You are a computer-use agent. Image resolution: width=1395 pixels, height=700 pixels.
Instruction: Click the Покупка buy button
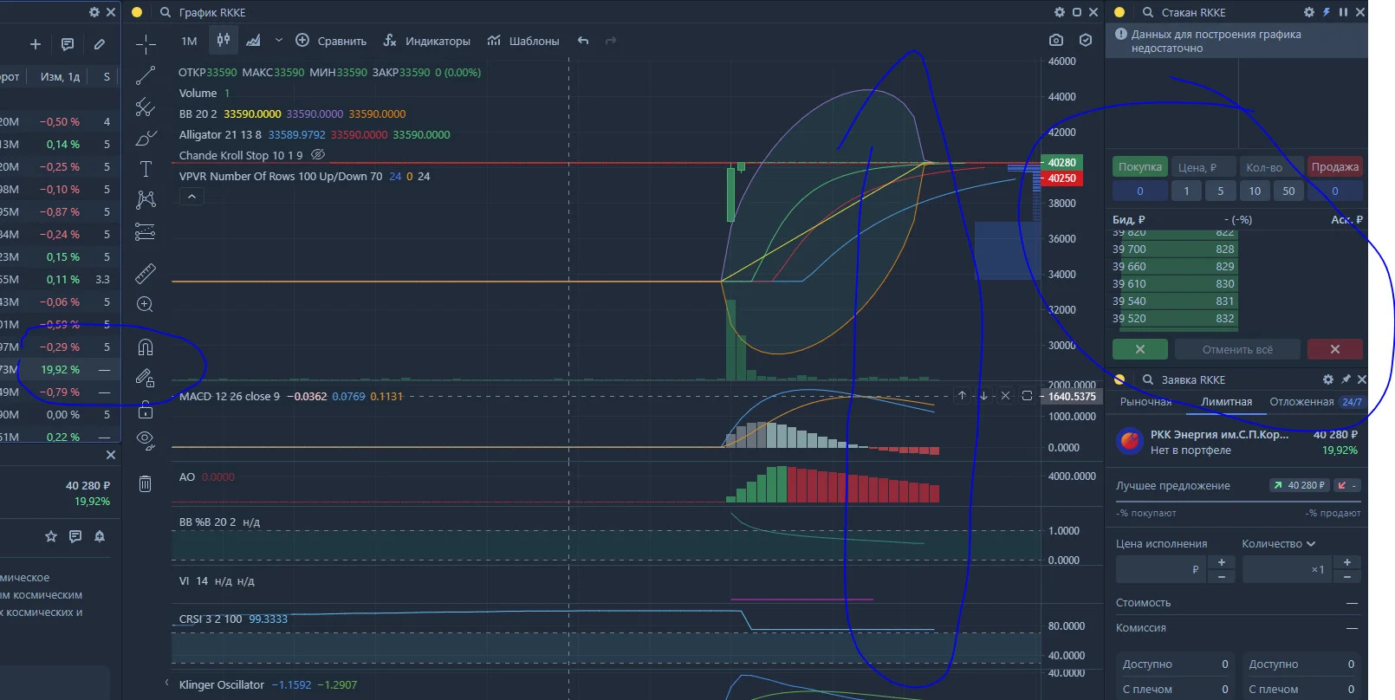click(x=1139, y=166)
